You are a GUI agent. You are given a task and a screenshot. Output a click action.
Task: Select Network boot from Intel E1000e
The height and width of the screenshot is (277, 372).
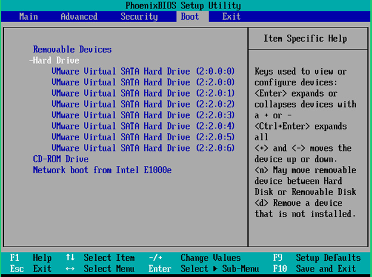[x=102, y=170]
